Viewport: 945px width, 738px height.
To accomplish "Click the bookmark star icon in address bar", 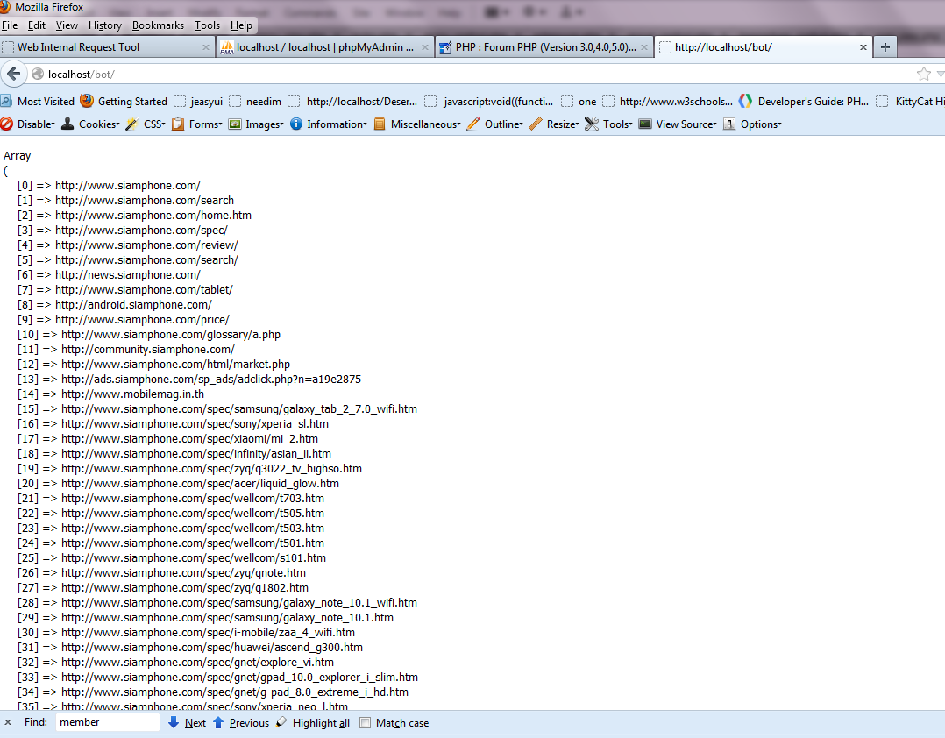I will point(923,75).
